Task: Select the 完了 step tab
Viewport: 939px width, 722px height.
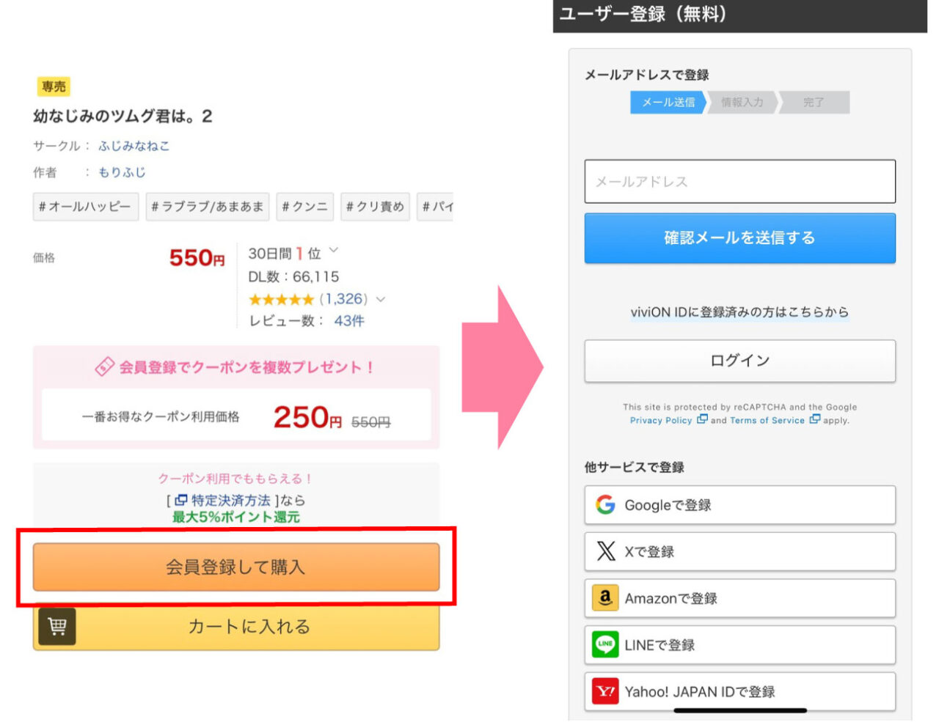Action: (814, 103)
